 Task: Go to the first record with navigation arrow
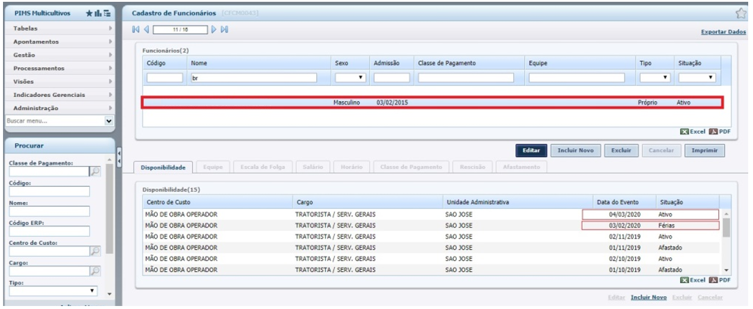point(135,29)
